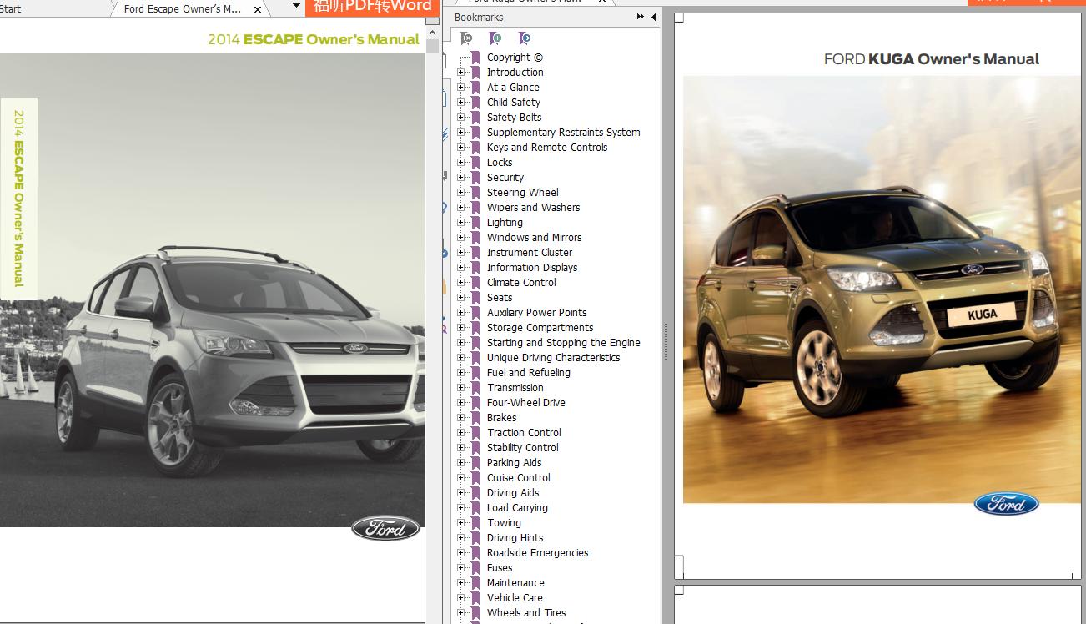Open the Auxiliary Power Points bookmark

(x=537, y=313)
